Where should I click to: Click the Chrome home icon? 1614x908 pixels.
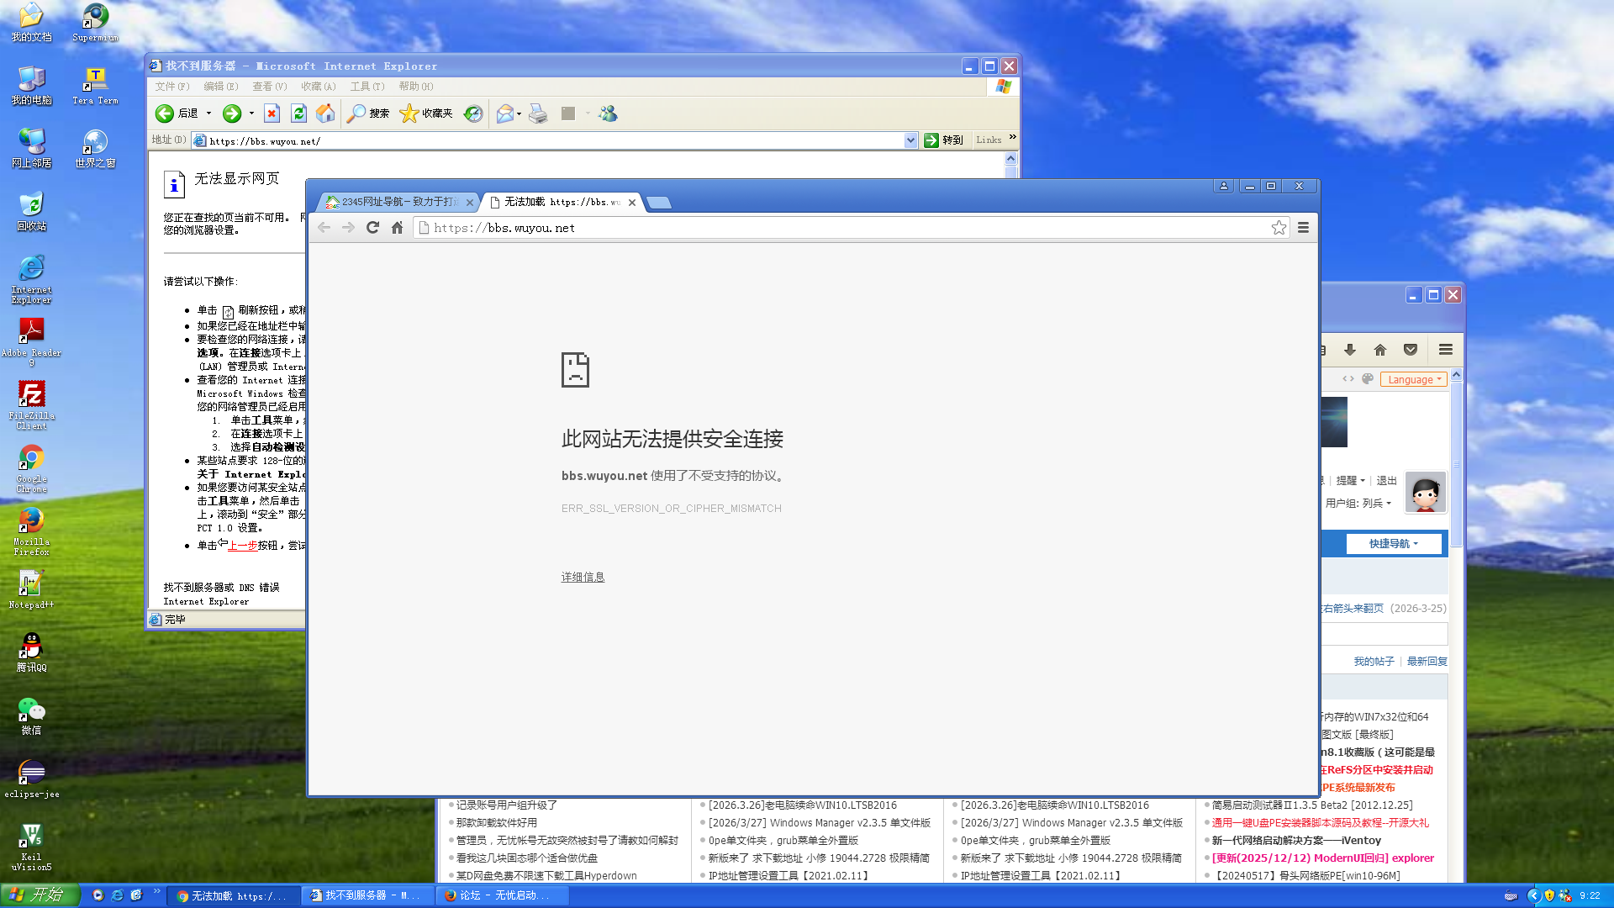tap(398, 228)
